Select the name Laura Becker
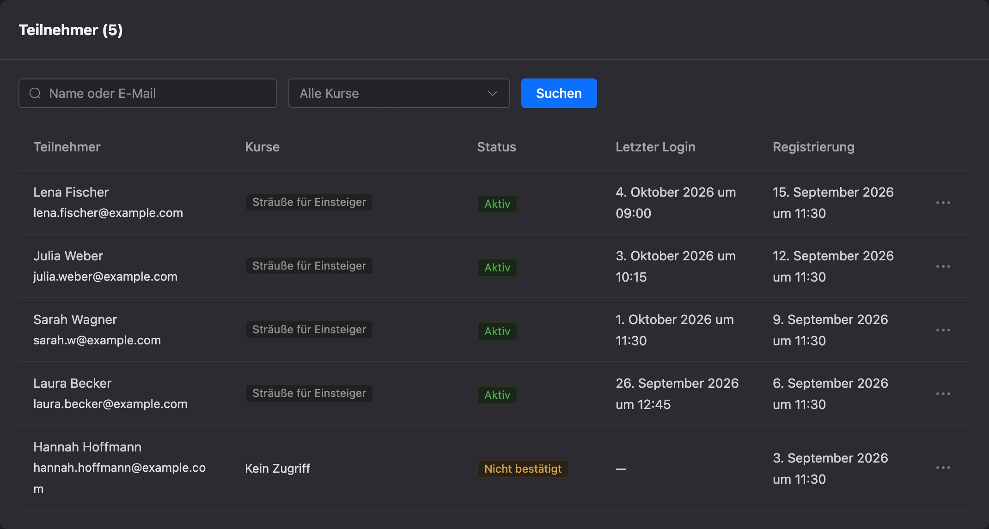This screenshot has width=989, height=529. pos(72,383)
